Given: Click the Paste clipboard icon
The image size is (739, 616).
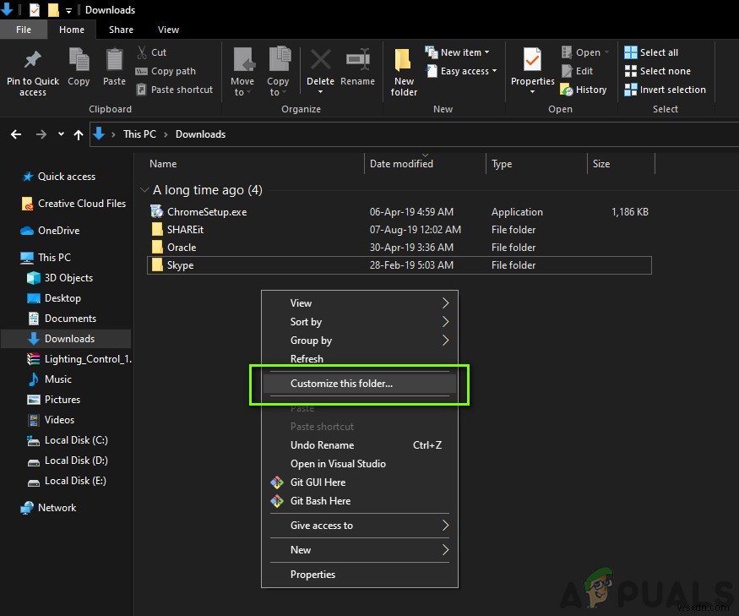Looking at the screenshot, I should 114,61.
